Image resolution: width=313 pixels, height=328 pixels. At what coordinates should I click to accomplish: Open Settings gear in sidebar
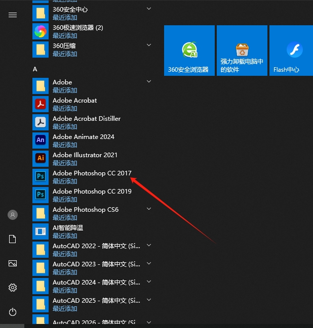(13, 288)
